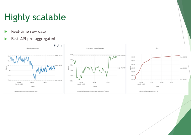
Task: Toggle the red Soc (%) legend entry
Action: (x=147, y=91)
